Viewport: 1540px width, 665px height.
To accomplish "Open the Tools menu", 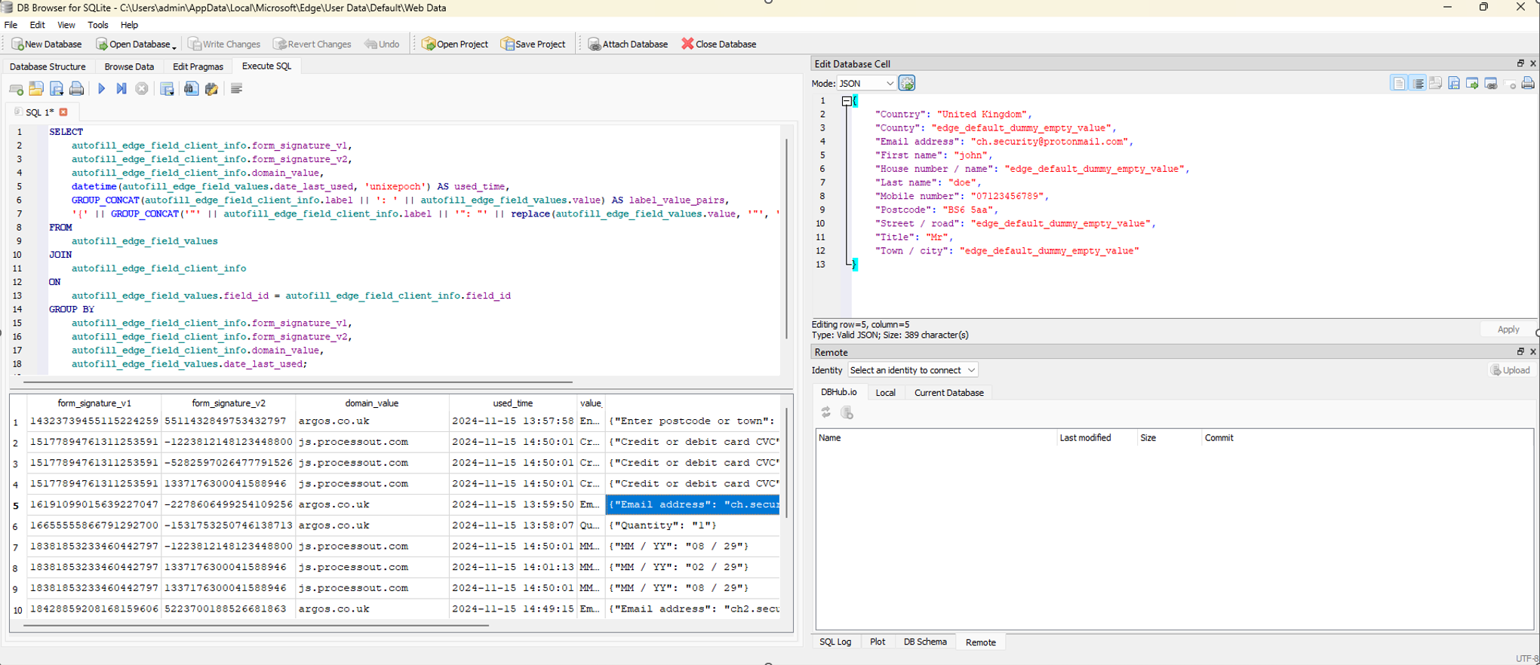I will (x=98, y=25).
